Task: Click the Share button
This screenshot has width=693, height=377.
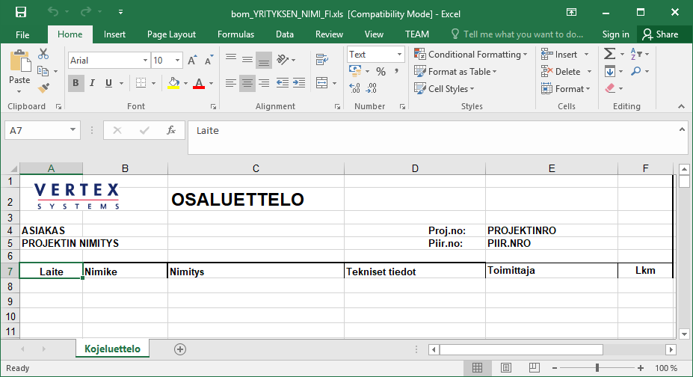Action: [x=660, y=34]
